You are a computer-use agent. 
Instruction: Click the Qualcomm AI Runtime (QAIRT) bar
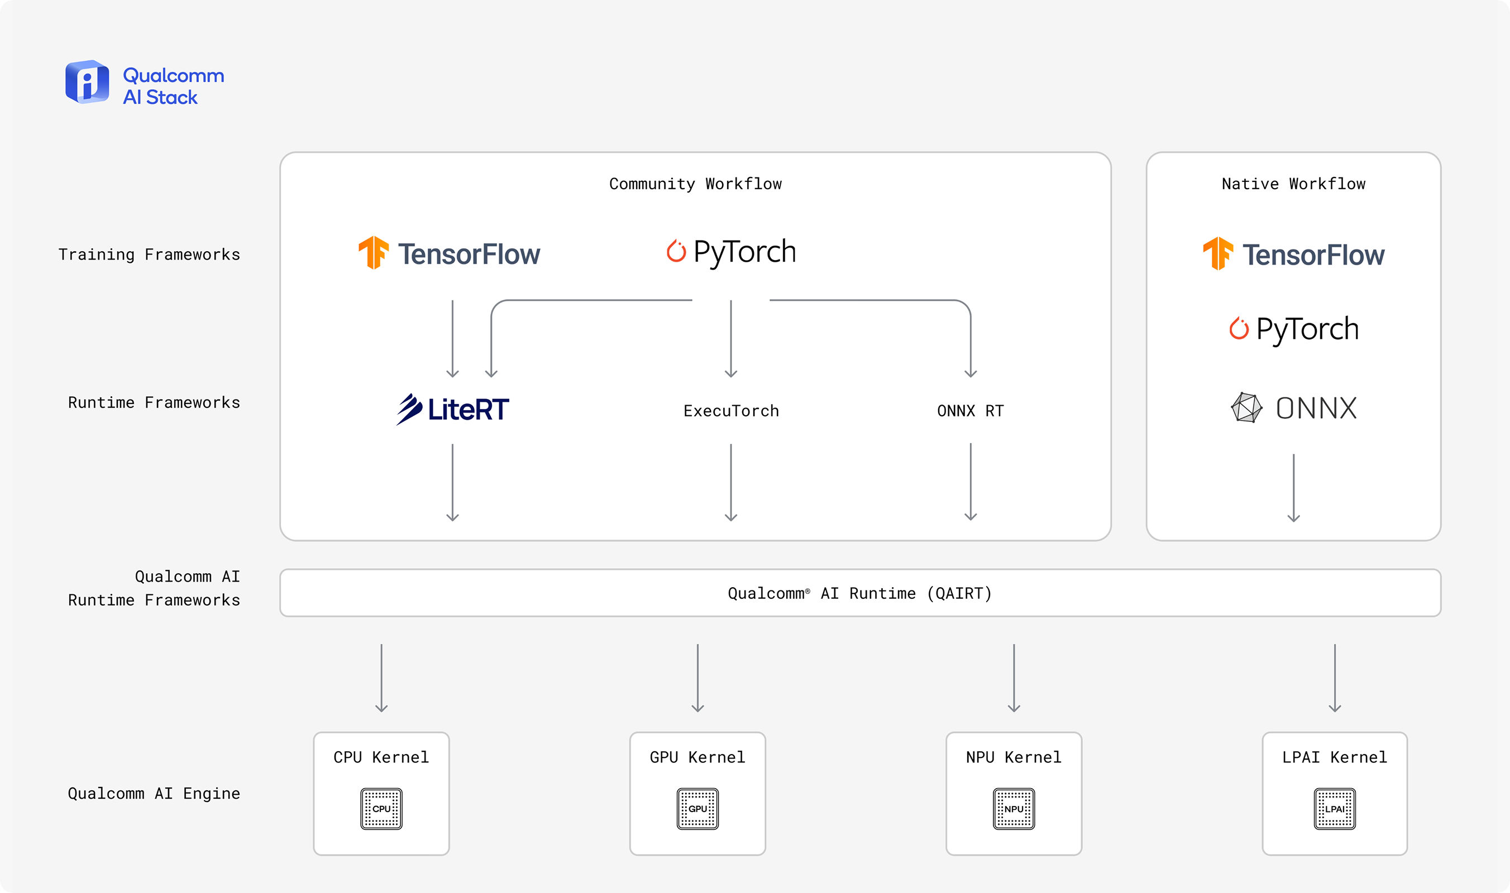click(x=860, y=593)
